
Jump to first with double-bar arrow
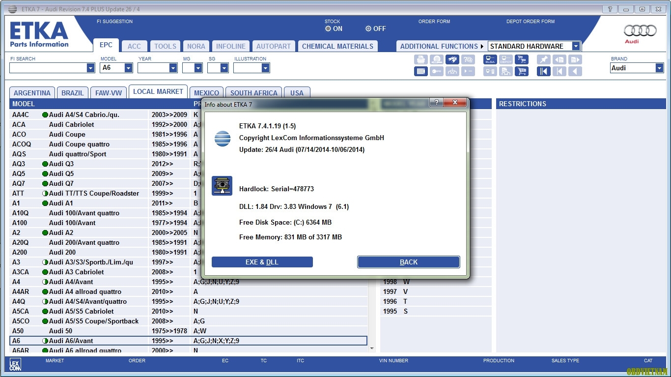click(x=544, y=71)
